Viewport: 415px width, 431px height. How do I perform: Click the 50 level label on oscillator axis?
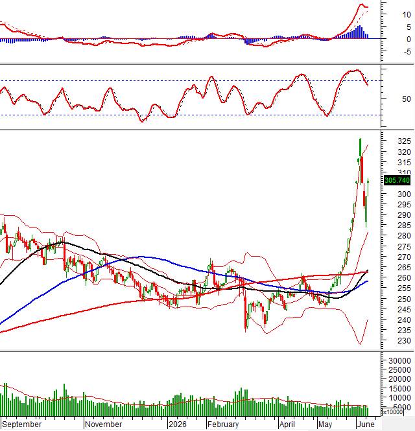tap(406, 99)
